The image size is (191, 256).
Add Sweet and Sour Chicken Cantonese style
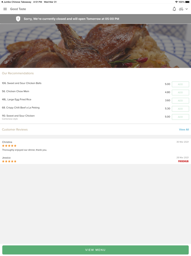pyautogui.click(x=180, y=117)
